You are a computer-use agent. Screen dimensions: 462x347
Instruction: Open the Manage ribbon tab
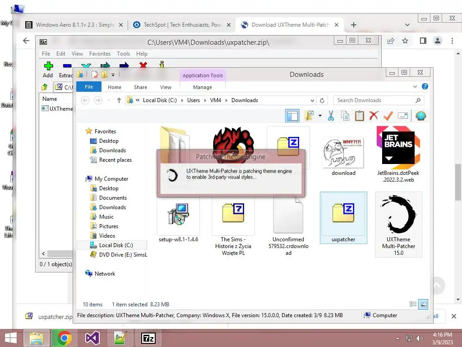[203, 87]
